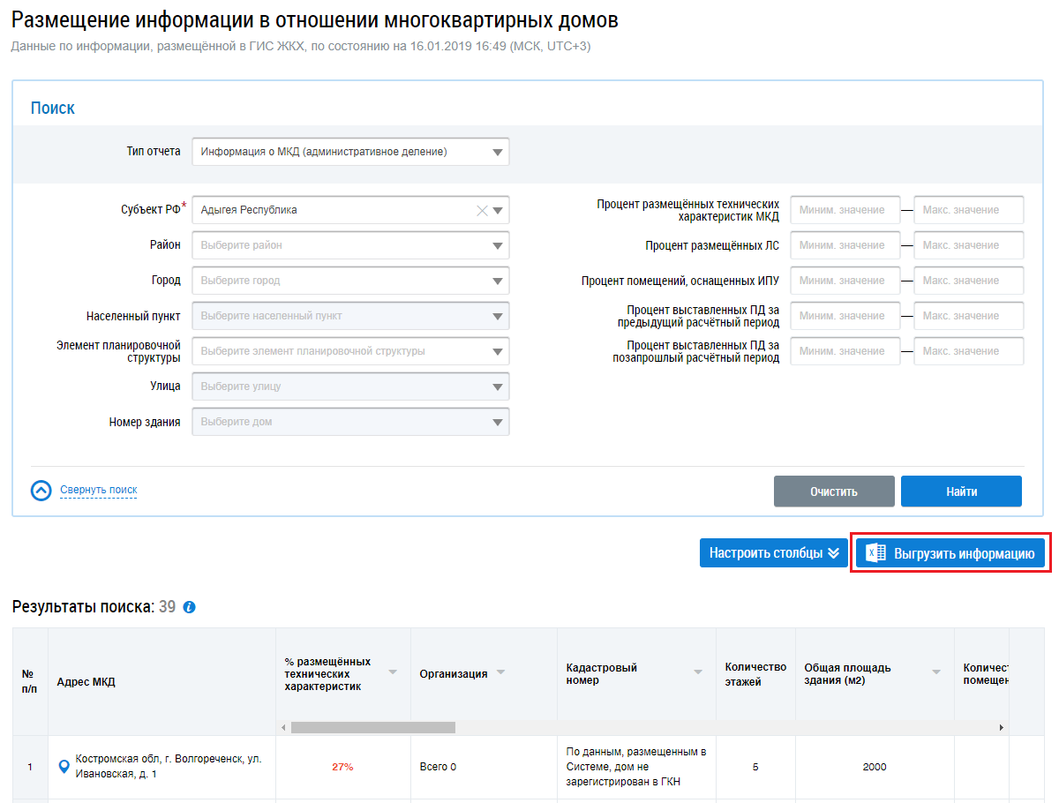Screen dimensions: 1059x803
Task: Open the Элемент планировочной структуры dropdown
Action: click(x=350, y=351)
